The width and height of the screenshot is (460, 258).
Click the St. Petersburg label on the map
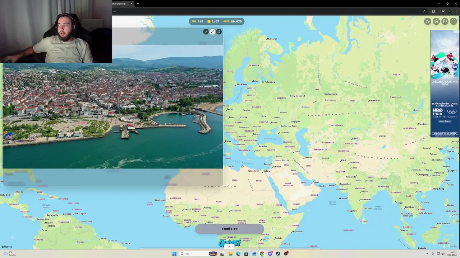pos(268,82)
